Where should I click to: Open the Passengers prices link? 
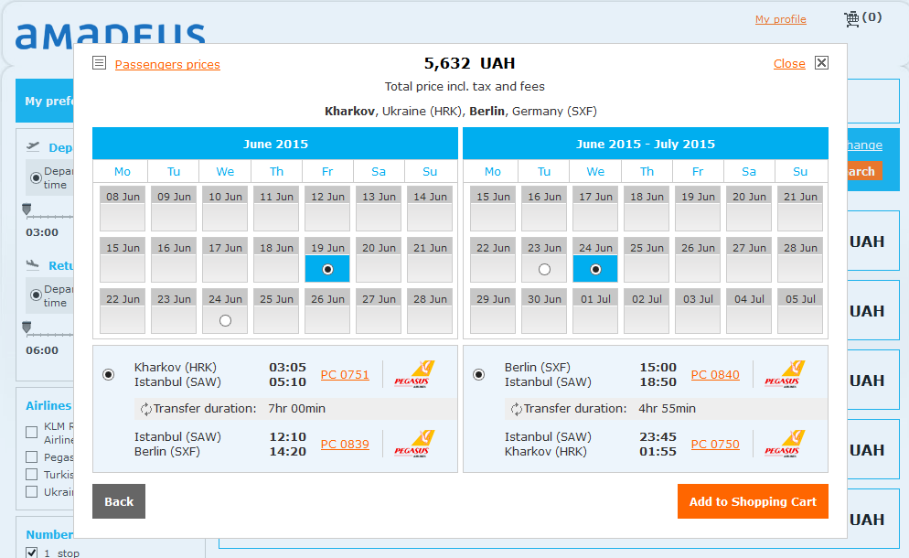point(167,64)
